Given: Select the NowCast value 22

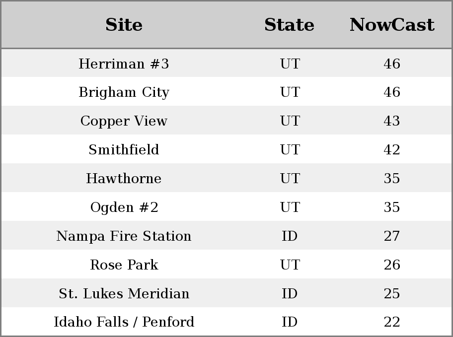Looking at the screenshot, I should coord(392,322).
